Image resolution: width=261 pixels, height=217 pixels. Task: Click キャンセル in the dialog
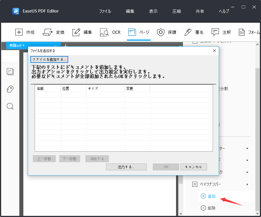click(194, 167)
